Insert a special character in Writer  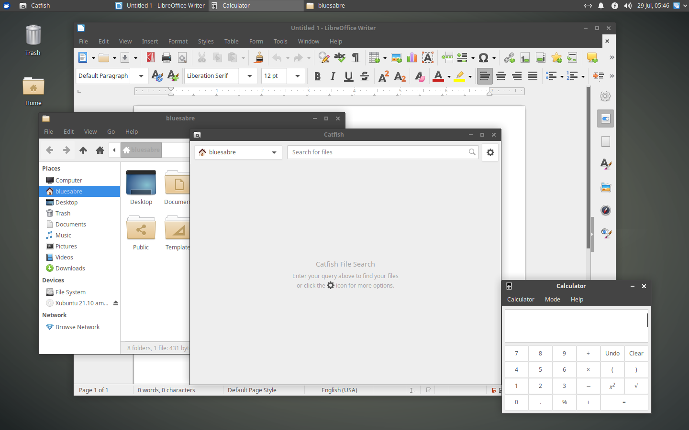click(x=485, y=57)
